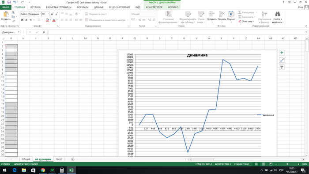Viewport: 309px width, 174px height.
Task: Toggle italic (К) formatting
Action: [x=26, y=20]
